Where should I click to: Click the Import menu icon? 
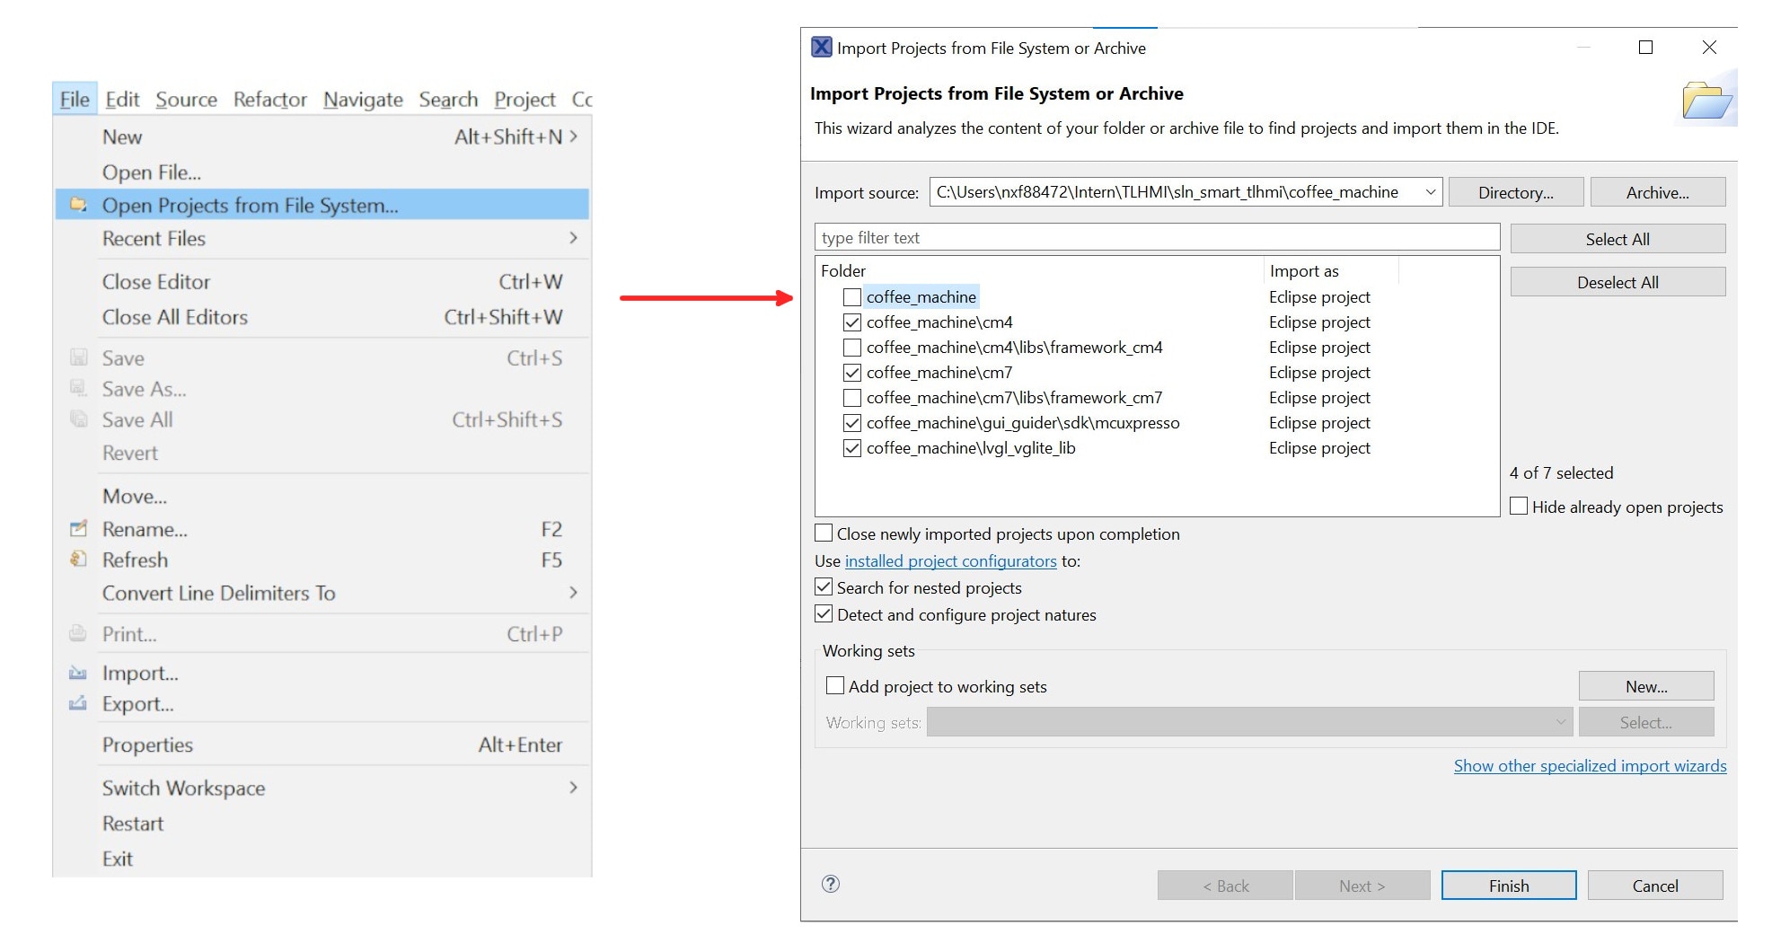pos(78,673)
